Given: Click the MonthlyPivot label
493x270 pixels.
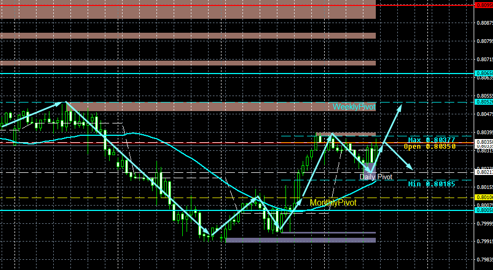Looking at the screenshot, I should click(333, 202).
